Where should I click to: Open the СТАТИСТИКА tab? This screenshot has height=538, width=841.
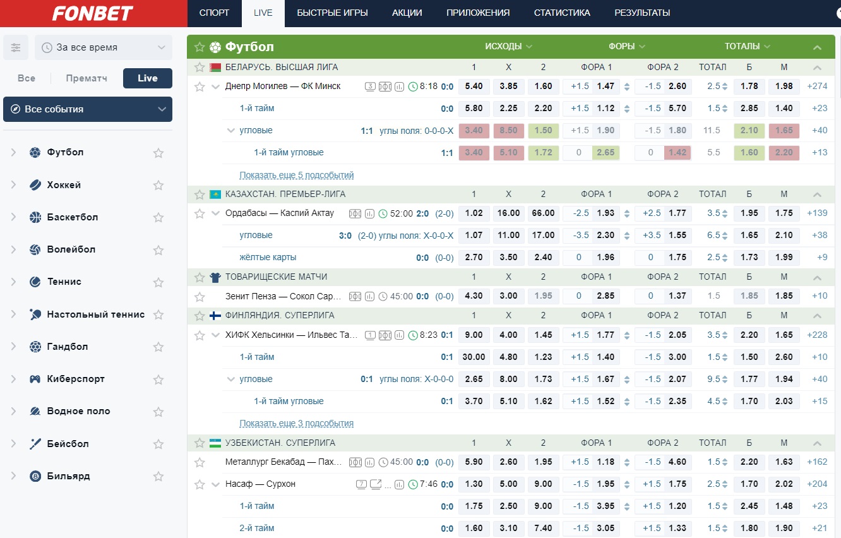(x=562, y=13)
